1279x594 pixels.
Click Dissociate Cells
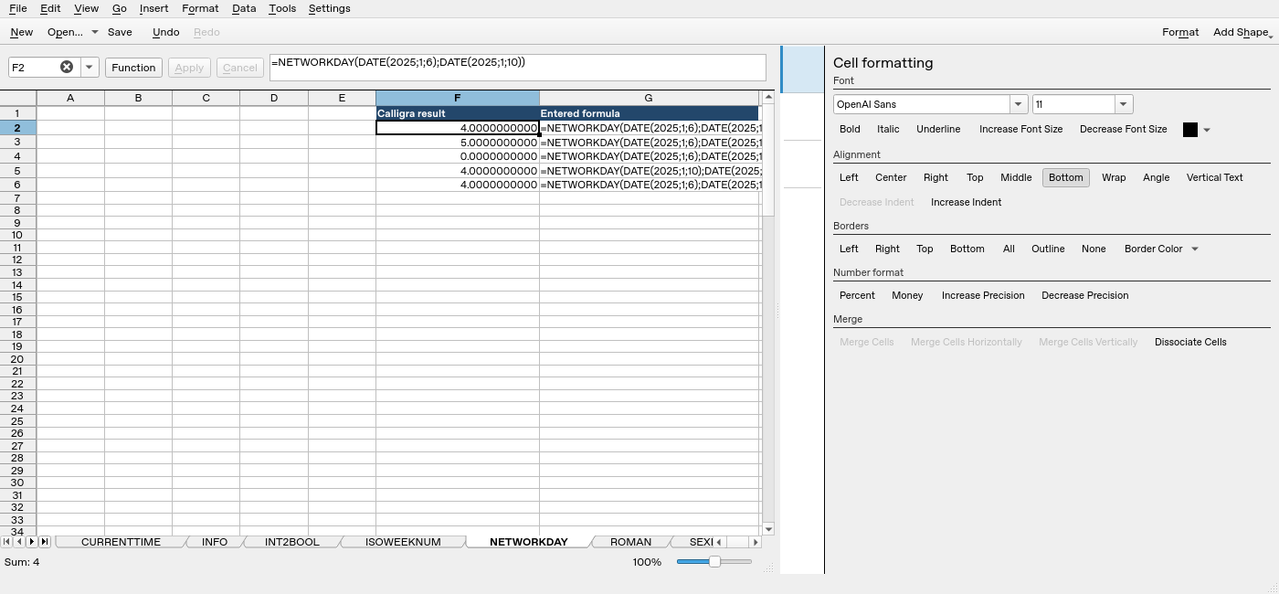click(1190, 342)
